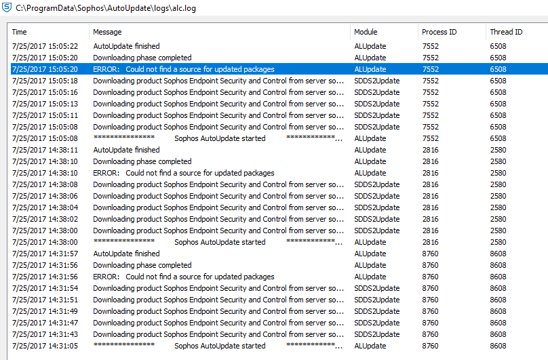Select the ERROR row with process ID 8760
The image size is (548, 360).
(279, 277)
